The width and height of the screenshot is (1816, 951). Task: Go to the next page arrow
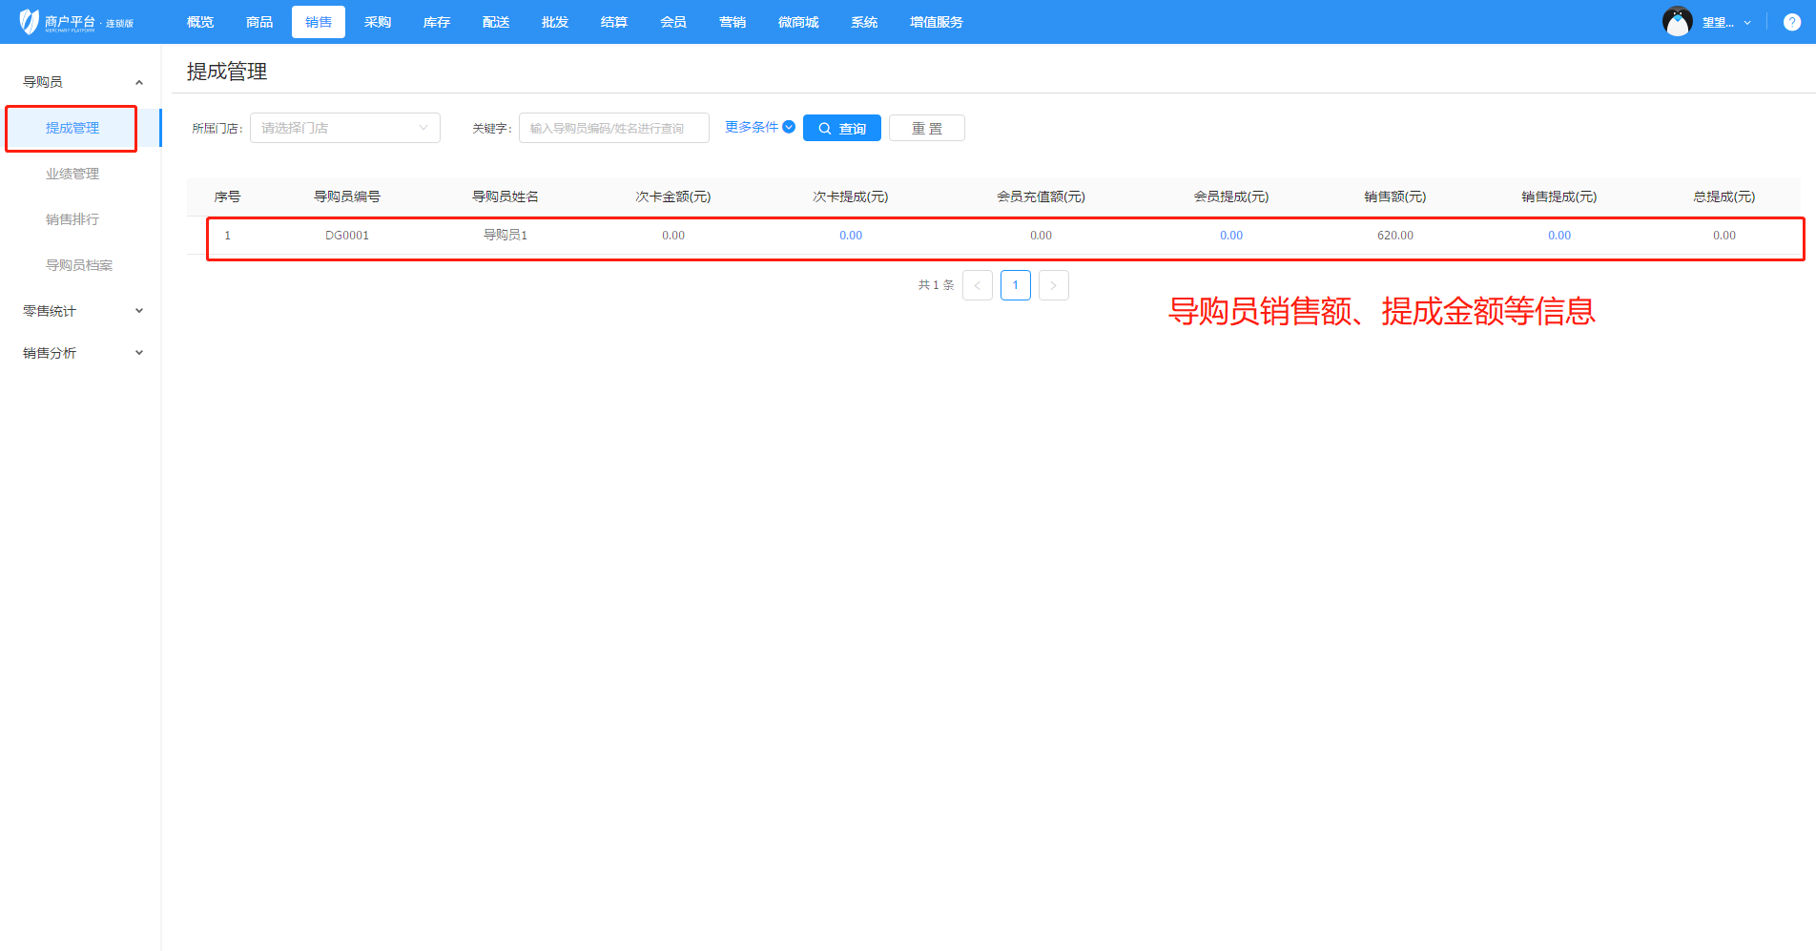point(1053,285)
